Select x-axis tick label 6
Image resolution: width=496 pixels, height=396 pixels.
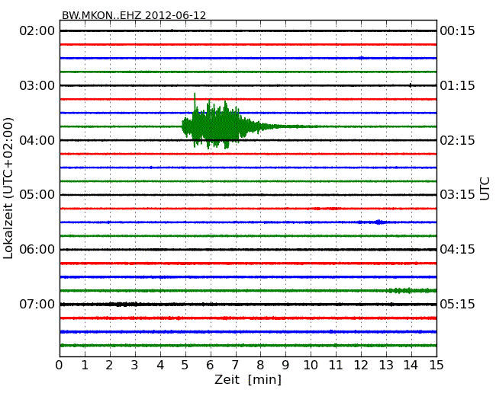coord(210,365)
